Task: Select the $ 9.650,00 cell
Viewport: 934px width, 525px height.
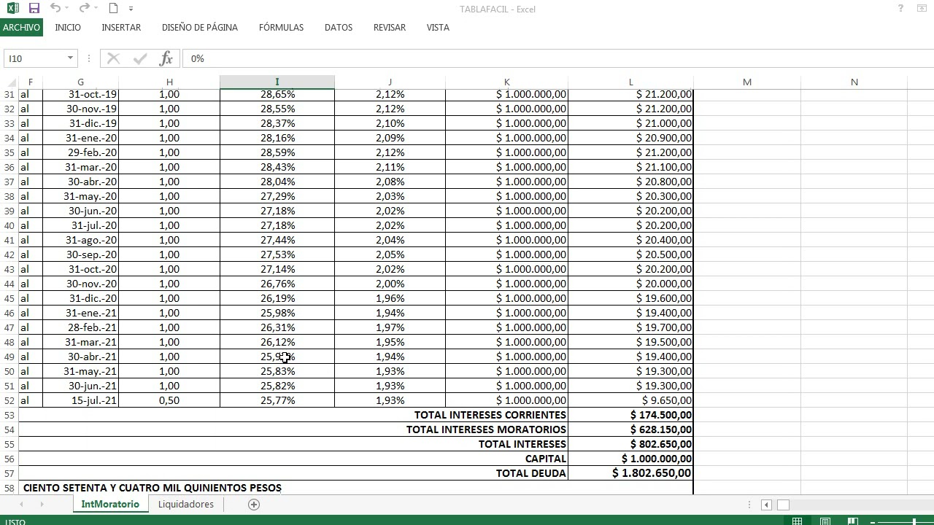Action: (x=631, y=400)
